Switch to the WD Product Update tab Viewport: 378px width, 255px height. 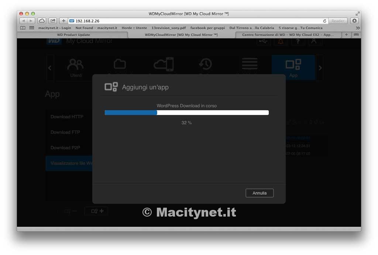coord(73,35)
